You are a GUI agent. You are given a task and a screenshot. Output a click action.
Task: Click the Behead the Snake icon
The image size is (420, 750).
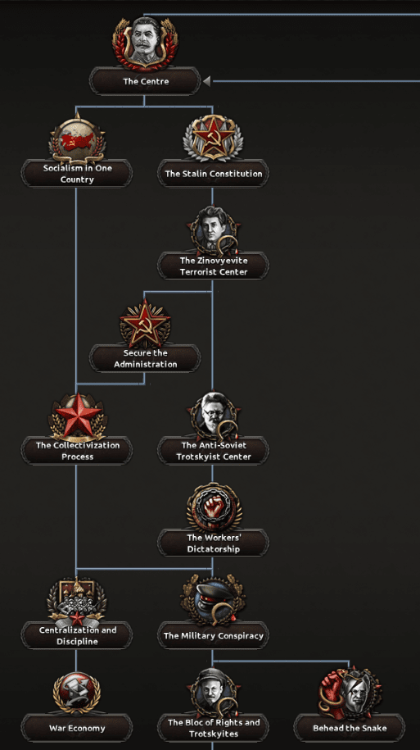coord(350,693)
